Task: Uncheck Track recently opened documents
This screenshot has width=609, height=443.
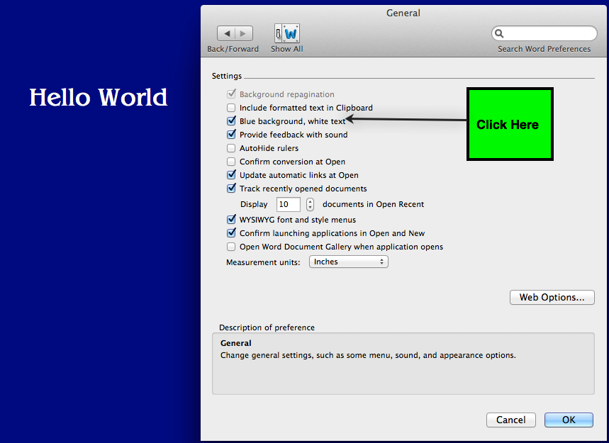Action: tap(231, 189)
